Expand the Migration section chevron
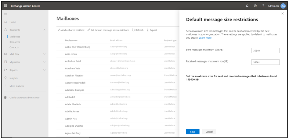289x140 pixels. (x=45, y=62)
